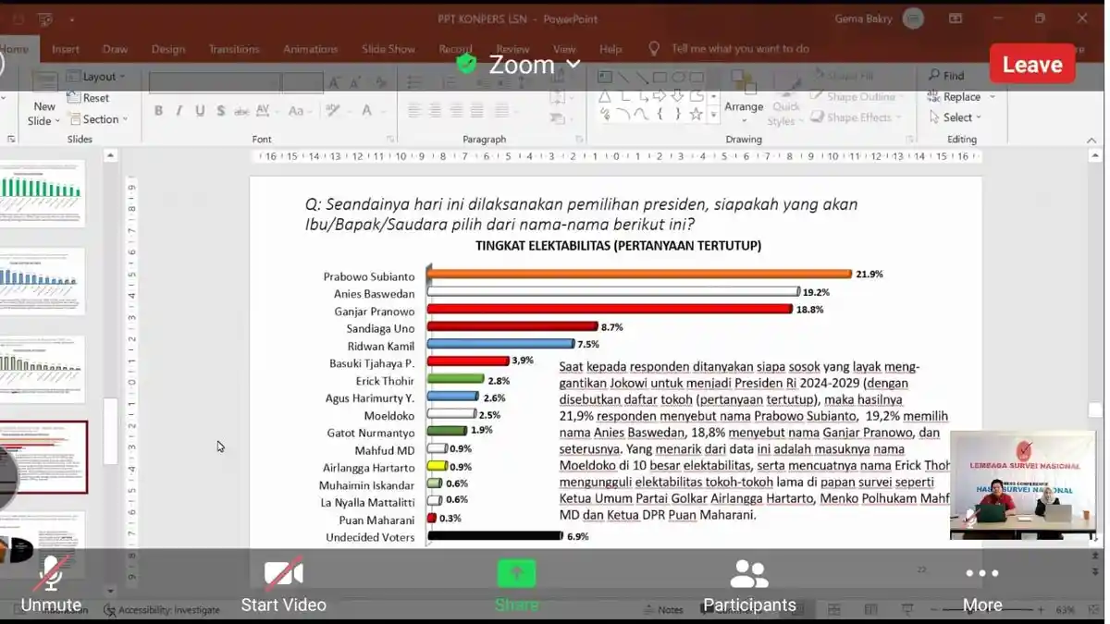Open the Font dialog launcher

pos(390,140)
